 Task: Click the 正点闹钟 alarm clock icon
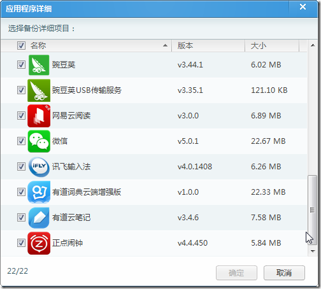tap(39, 243)
